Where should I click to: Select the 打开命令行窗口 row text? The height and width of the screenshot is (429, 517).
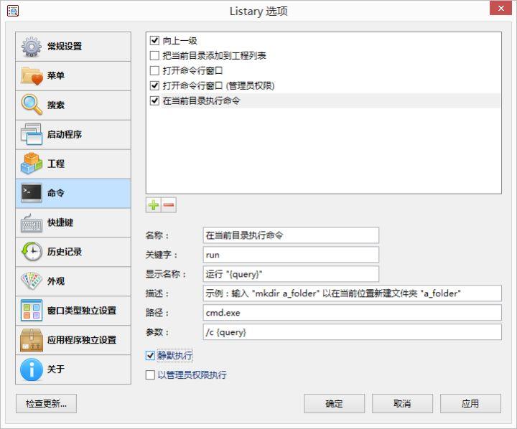pyautogui.click(x=192, y=70)
